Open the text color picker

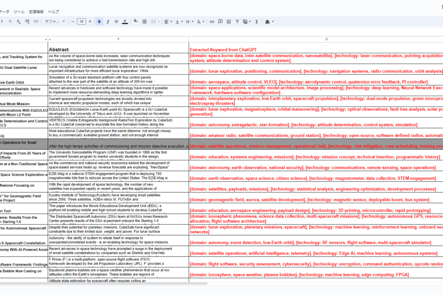[125, 21]
